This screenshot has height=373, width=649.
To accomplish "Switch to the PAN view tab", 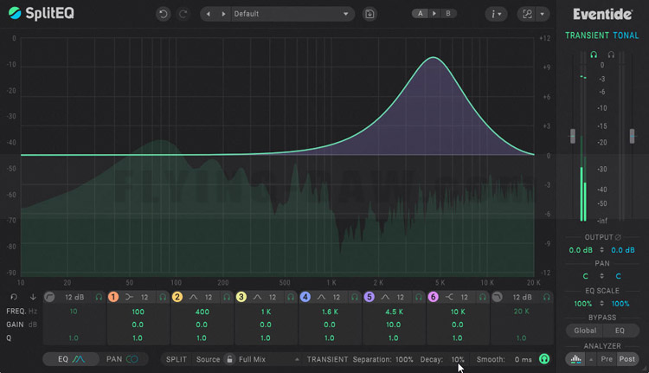I will tap(123, 359).
